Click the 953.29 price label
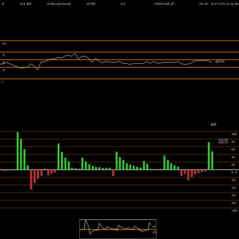Image resolution: width=239 pixels, height=239 pixels. (x=223, y=140)
